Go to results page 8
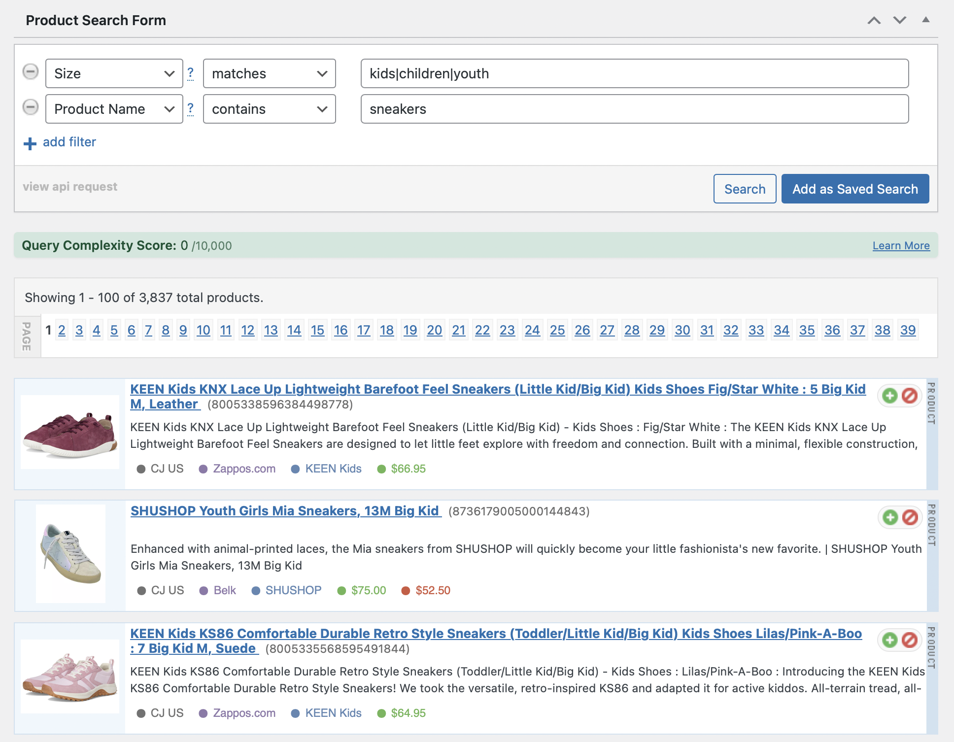 coord(166,330)
